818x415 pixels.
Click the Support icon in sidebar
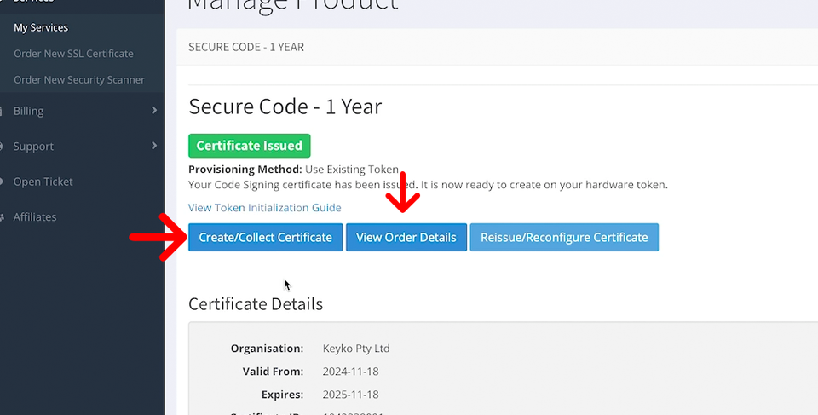tap(3, 147)
